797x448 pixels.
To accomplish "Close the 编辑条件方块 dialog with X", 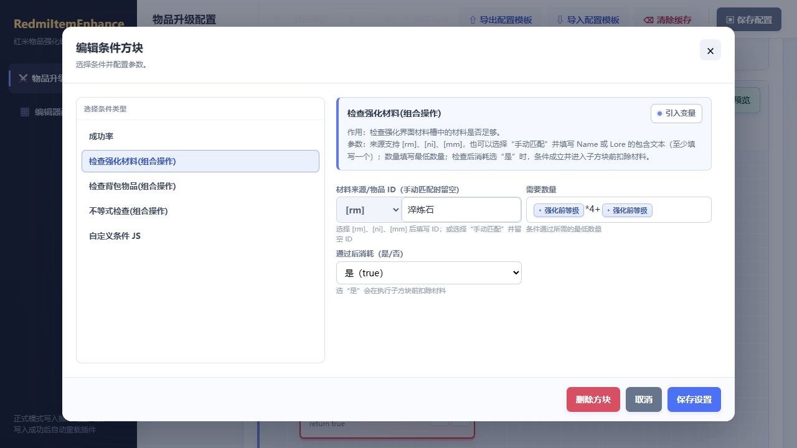I will tap(710, 50).
